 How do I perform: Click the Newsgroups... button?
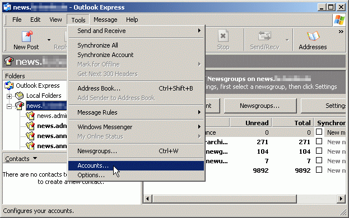[x=260, y=106]
